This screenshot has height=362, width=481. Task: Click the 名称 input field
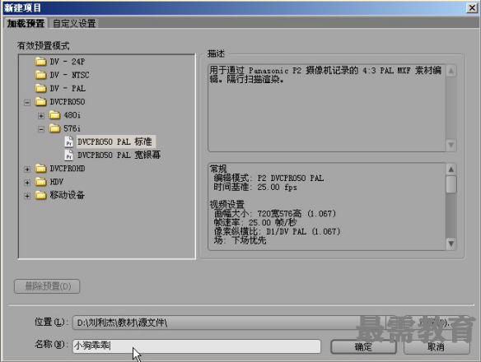197,346
